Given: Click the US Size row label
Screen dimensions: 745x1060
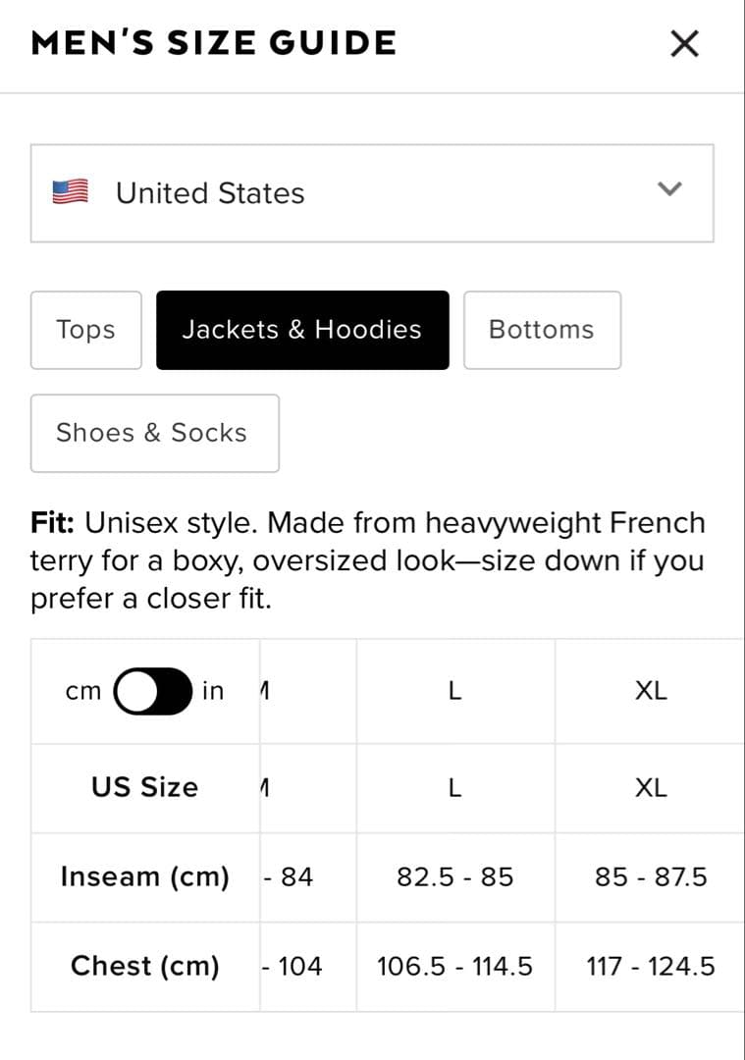Looking at the screenshot, I should [144, 787].
